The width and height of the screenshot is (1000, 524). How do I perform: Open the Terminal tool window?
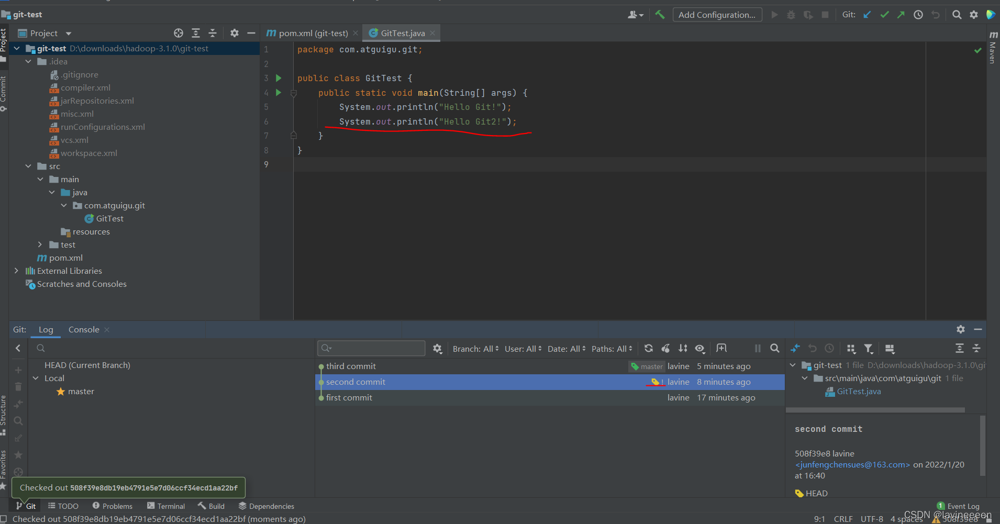[x=166, y=506]
